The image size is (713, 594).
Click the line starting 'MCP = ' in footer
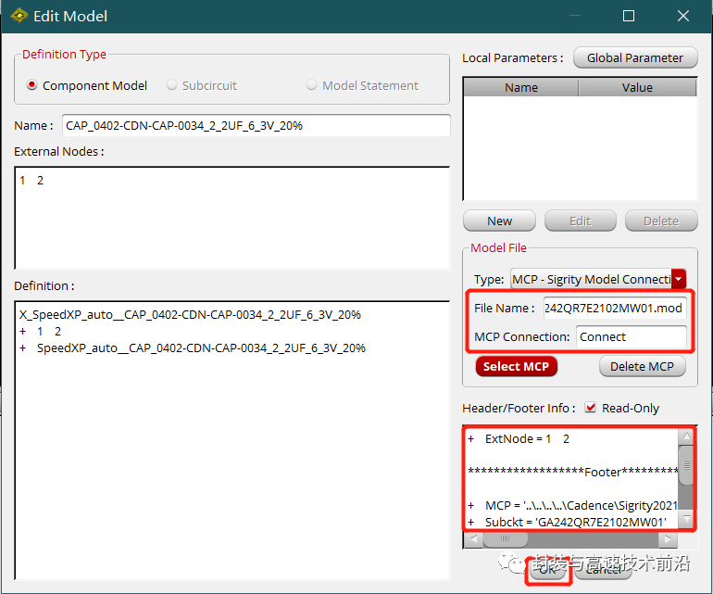(x=573, y=506)
